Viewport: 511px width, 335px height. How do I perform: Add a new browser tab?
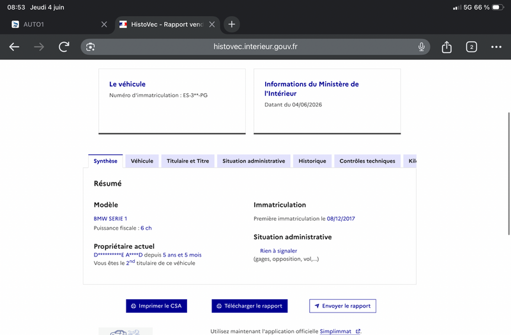click(x=231, y=24)
